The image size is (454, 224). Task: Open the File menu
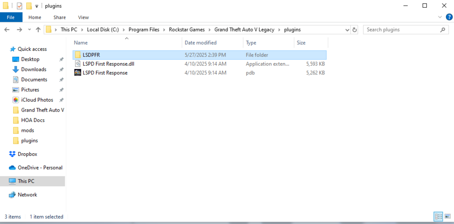click(11, 17)
